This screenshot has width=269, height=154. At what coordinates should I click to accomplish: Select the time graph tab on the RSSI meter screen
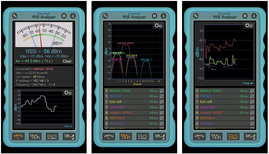tap(52, 137)
